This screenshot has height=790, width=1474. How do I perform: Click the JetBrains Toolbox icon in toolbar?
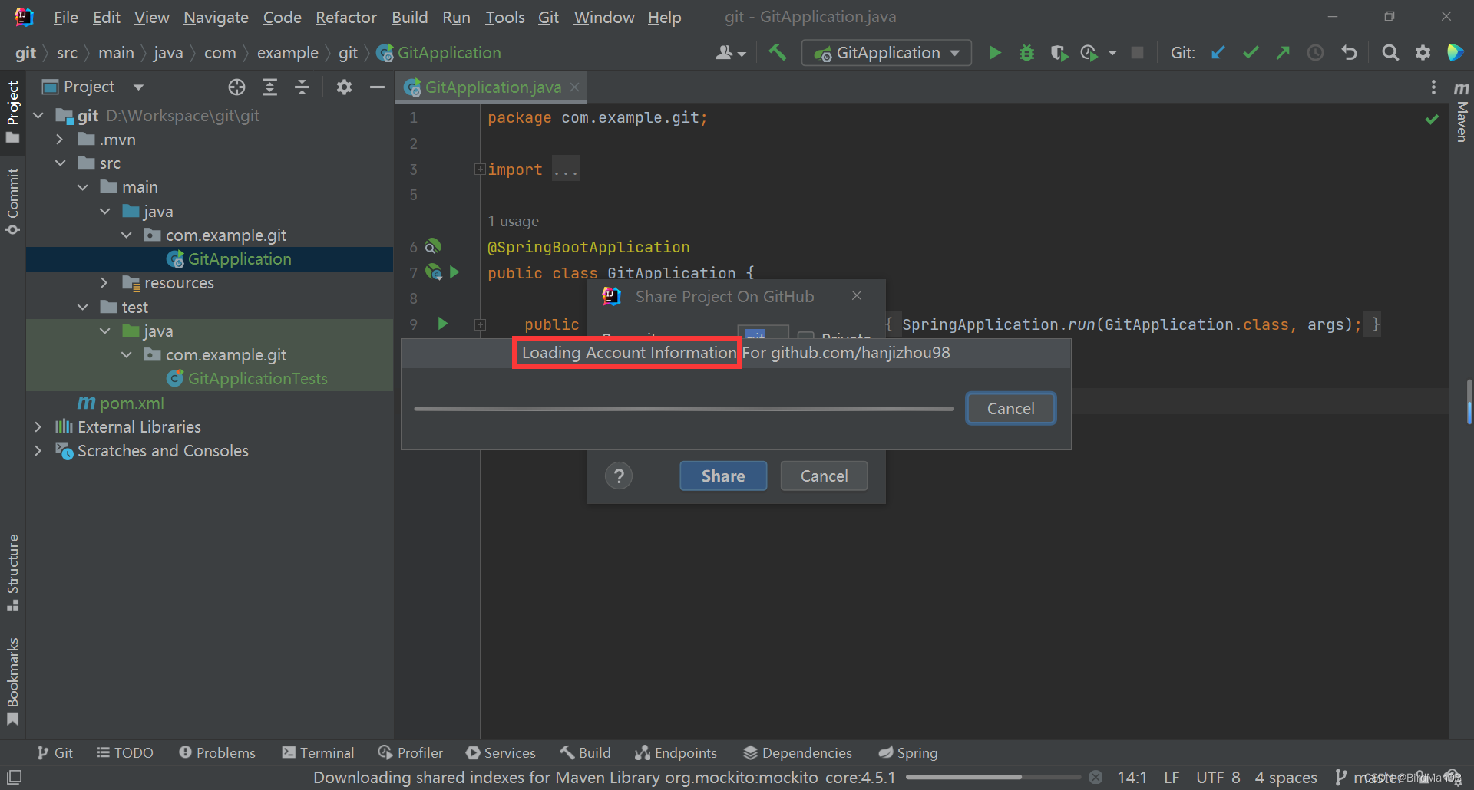click(x=1455, y=53)
